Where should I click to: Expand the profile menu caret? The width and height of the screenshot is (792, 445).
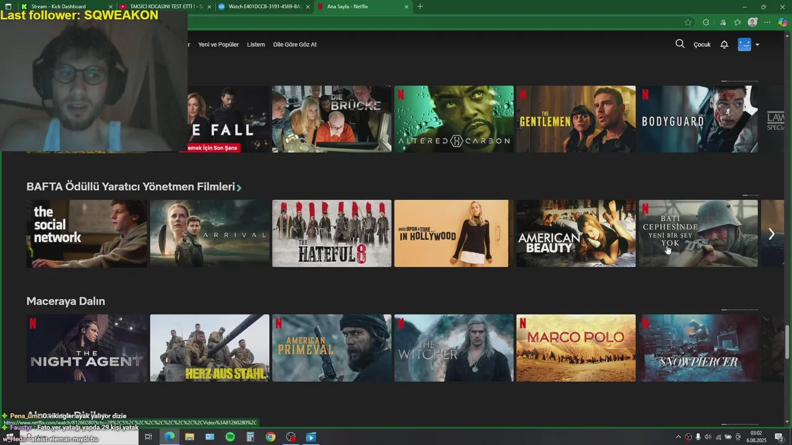point(757,44)
